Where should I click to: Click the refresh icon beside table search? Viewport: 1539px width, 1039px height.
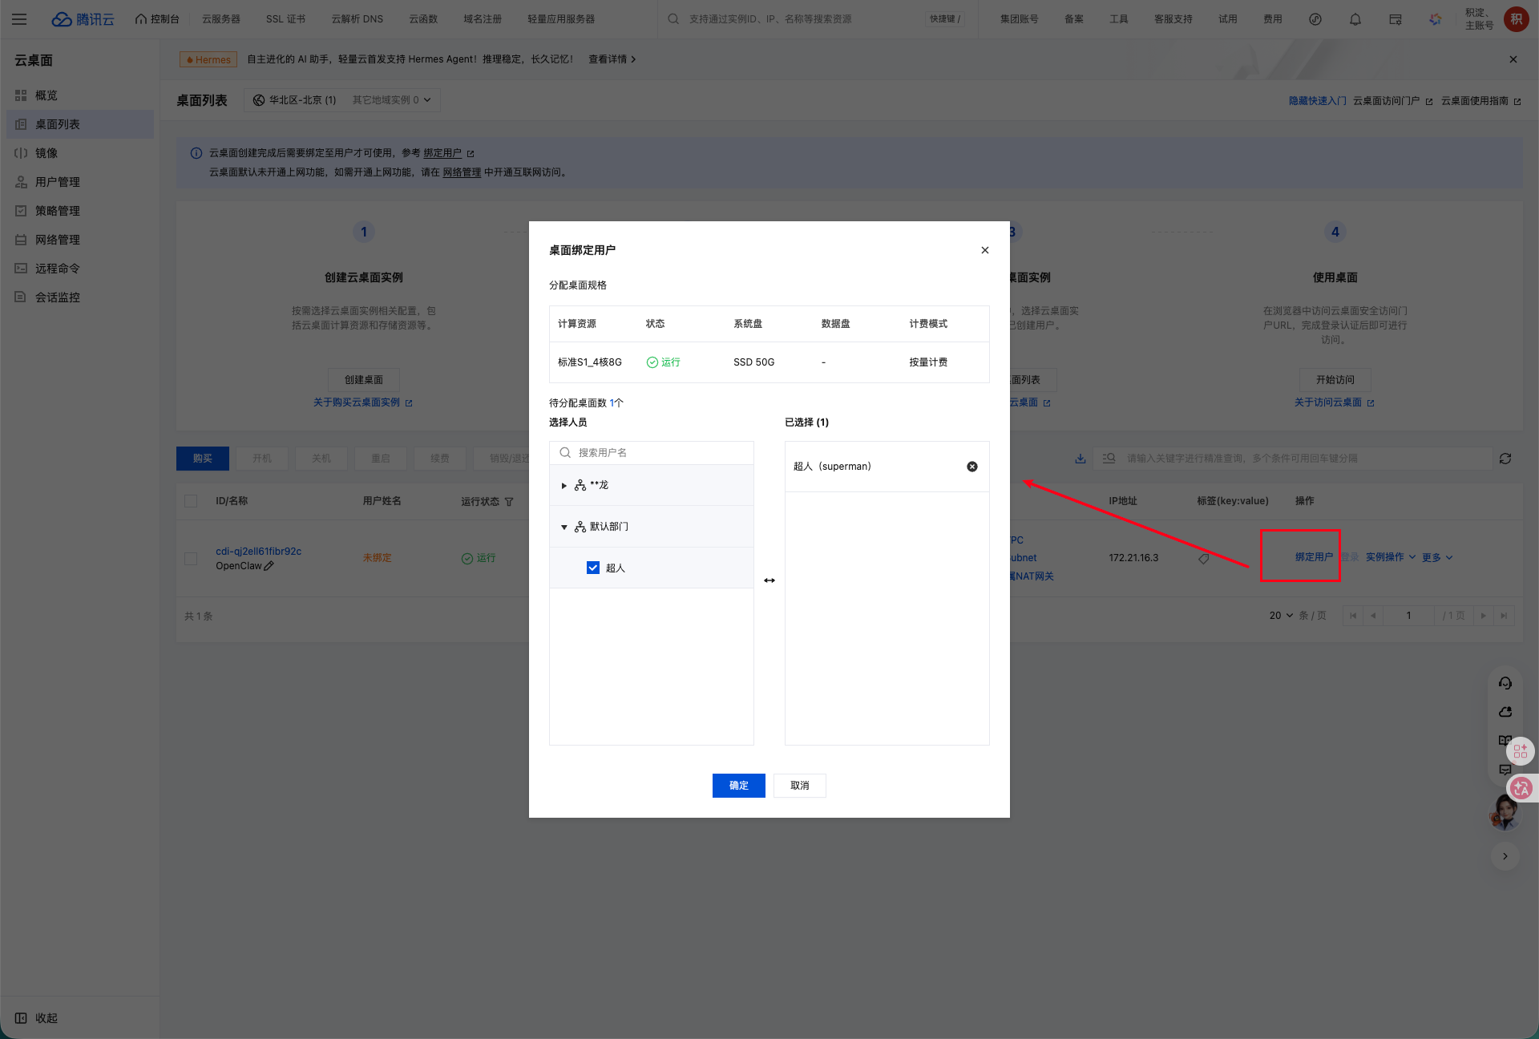click(x=1505, y=459)
